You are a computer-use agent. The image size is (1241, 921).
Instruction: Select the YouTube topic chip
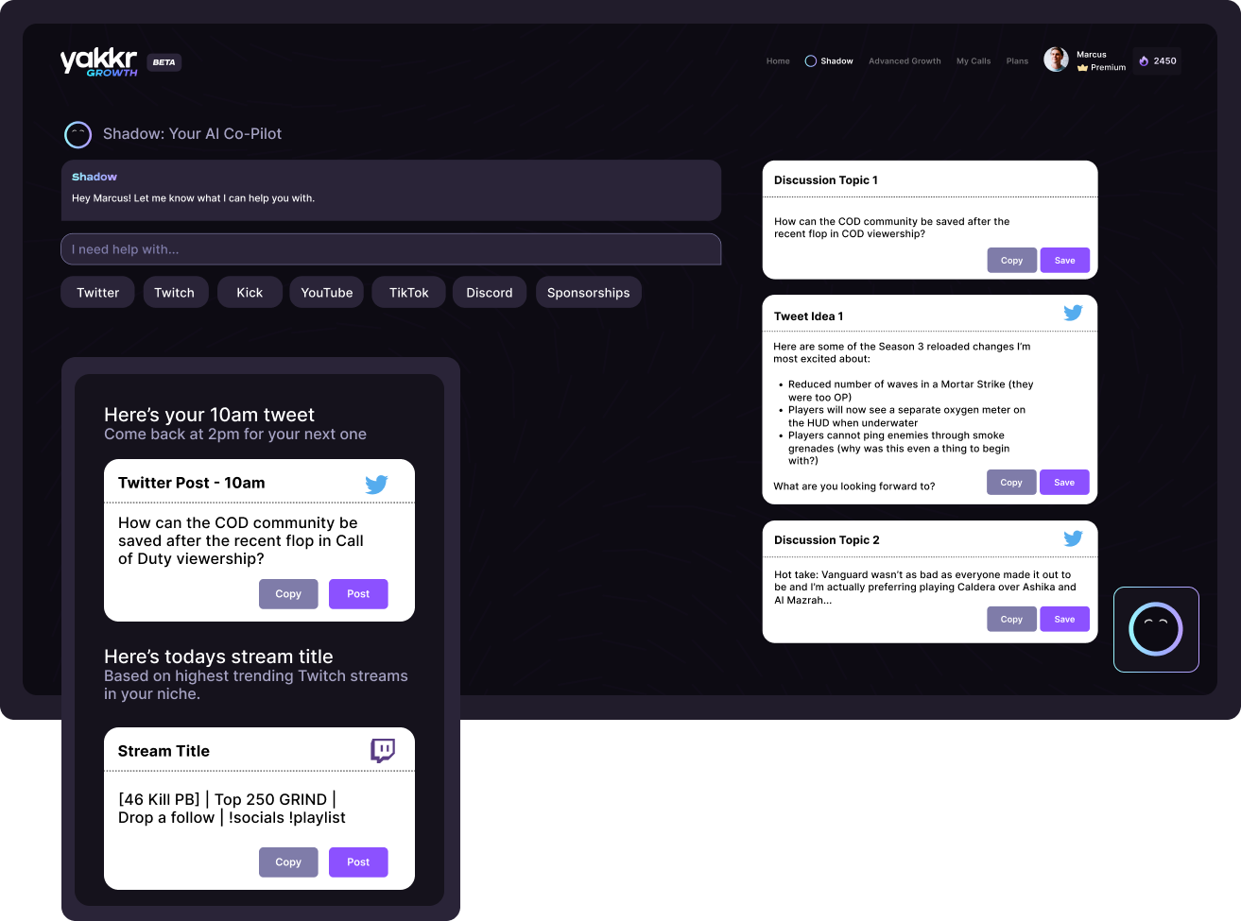tap(327, 293)
